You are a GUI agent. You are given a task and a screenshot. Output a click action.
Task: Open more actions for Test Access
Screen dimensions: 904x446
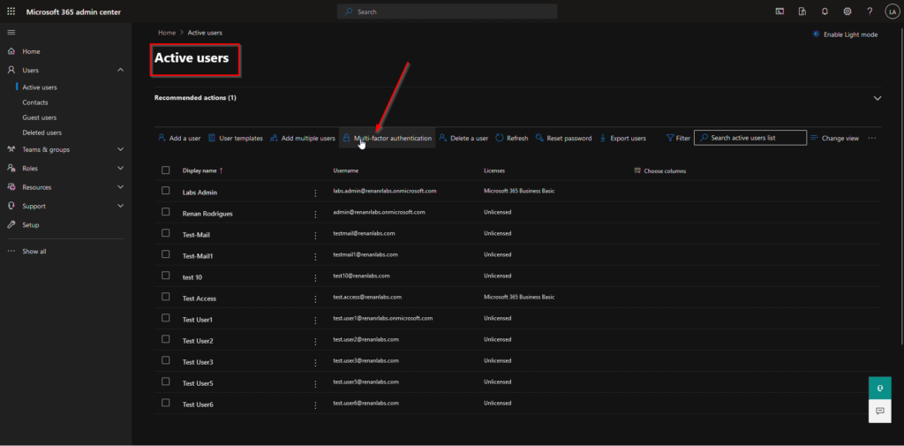tap(315, 299)
